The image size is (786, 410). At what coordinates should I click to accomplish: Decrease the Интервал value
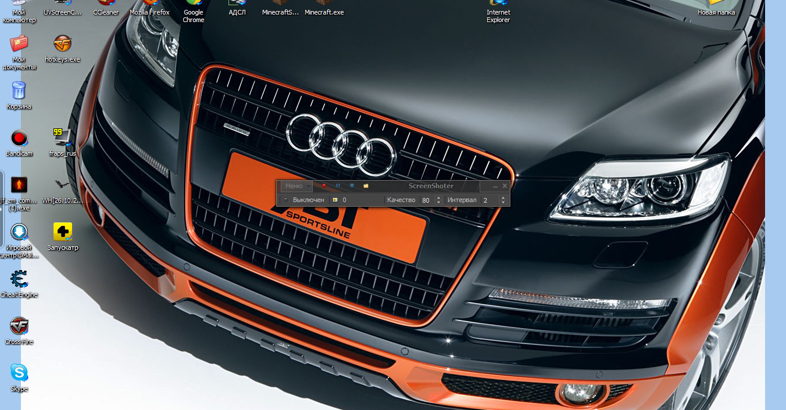click(503, 202)
